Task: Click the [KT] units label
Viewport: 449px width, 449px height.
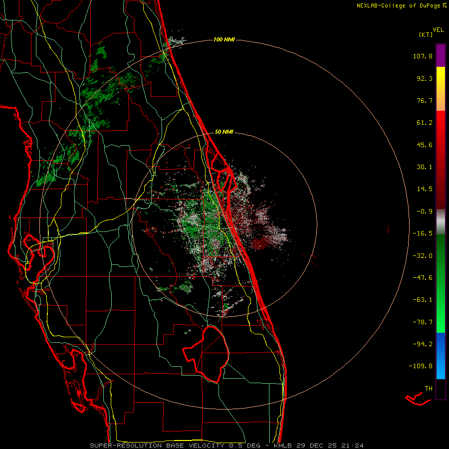Action: [x=426, y=34]
